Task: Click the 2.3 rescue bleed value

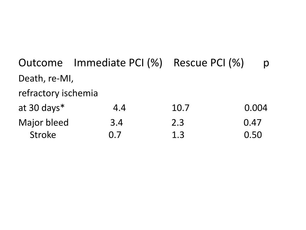Action: click(178, 122)
